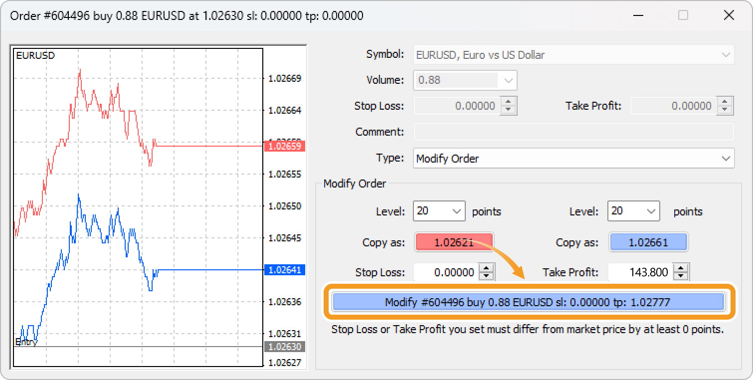The image size is (753, 380).
Task: Increase Stop Loss with up arrow in Modify Order
Action: pos(486,268)
